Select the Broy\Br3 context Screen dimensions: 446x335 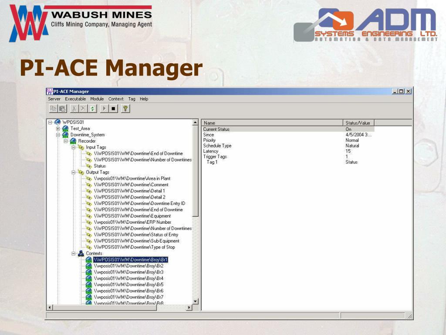(128, 272)
